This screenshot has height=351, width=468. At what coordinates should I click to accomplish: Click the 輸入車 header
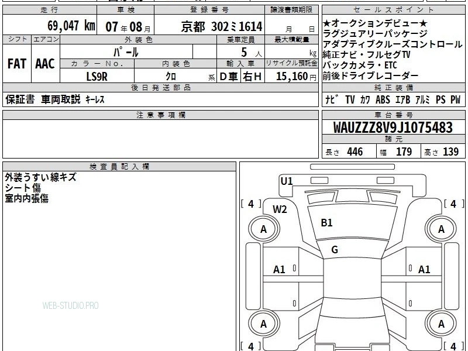click(240, 64)
